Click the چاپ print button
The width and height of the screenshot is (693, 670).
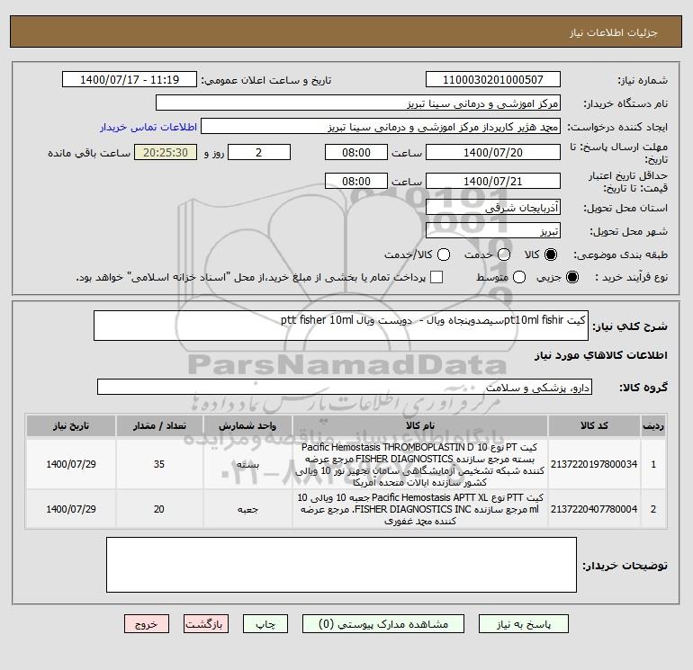pyautogui.click(x=265, y=624)
